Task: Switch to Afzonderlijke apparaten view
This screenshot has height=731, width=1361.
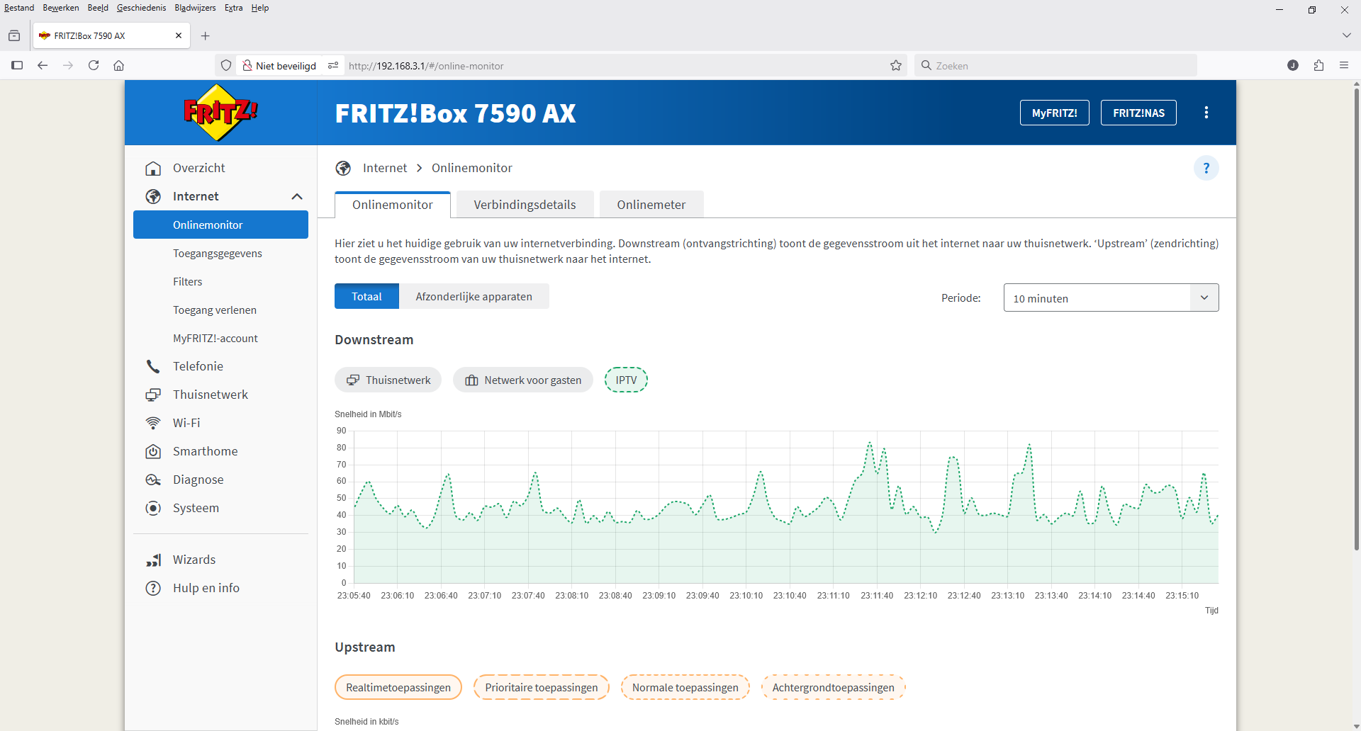Action: tap(474, 296)
